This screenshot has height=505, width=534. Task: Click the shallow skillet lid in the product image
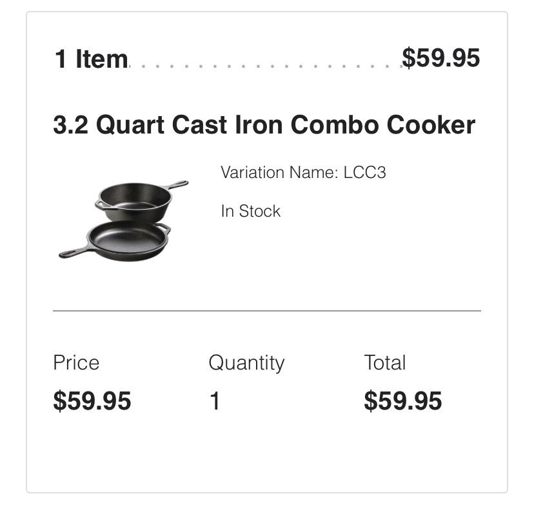[x=129, y=240]
